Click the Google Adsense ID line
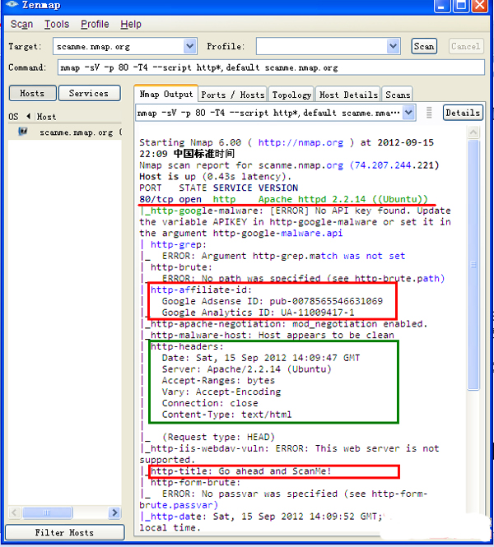 272,301
